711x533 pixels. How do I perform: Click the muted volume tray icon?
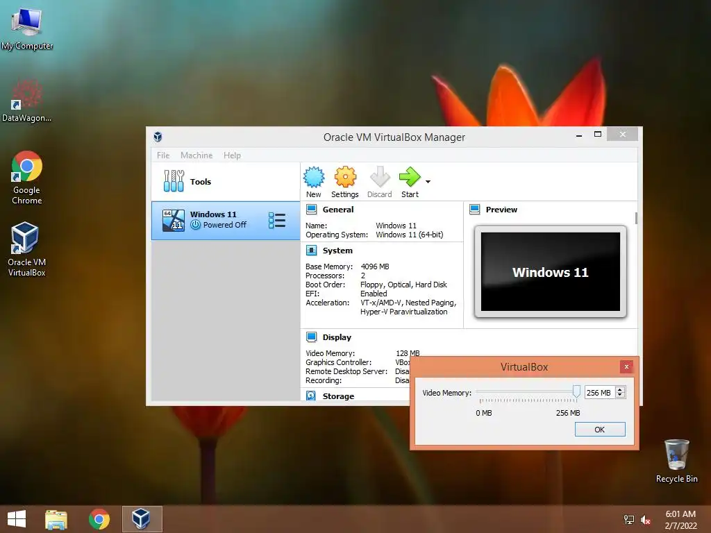tap(645, 519)
